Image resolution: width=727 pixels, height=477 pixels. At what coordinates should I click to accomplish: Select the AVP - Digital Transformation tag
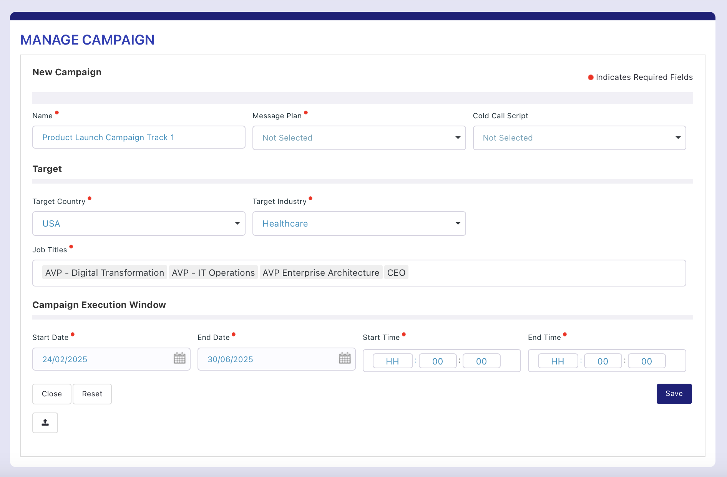(105, 273)
